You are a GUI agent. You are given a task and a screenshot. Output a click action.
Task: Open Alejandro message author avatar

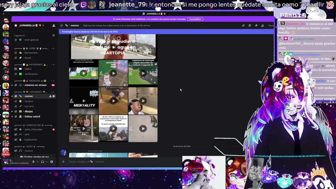64,153
